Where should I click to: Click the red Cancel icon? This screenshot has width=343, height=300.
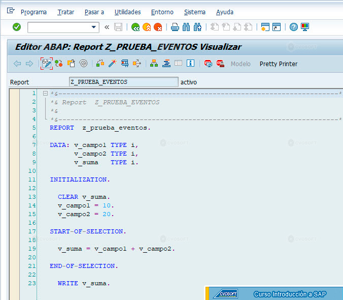pyautogui.click(x=158, y=27)
